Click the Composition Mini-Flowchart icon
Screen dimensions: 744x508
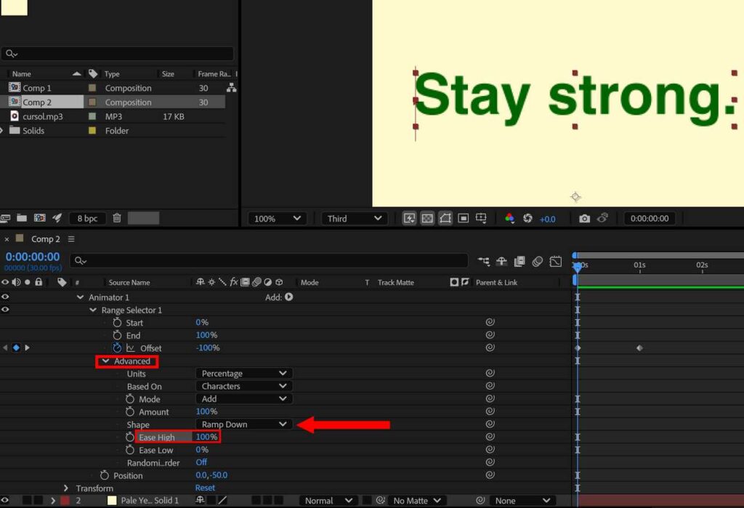pos(483,261)
